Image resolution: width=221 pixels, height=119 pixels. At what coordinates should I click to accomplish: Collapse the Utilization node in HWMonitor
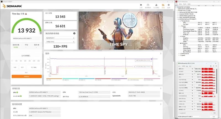click(179, 43)
